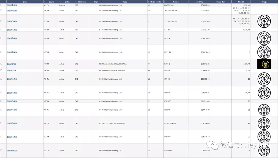Click holder 'GOLD'S GYM LICENSING LLC' in the MX row
The height and width of the screenshot is (158, 278).
tap(114, 123)
